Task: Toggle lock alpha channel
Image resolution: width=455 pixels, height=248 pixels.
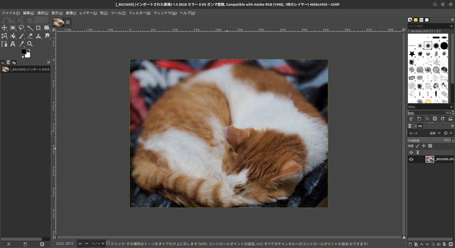Action: 430,146
